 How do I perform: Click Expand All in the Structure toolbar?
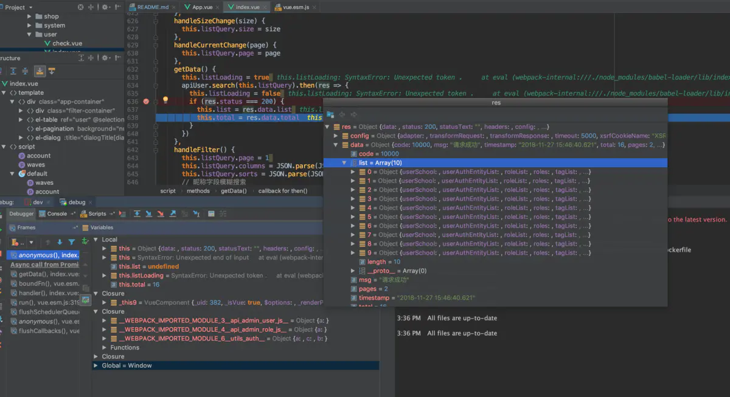(13, 71)
